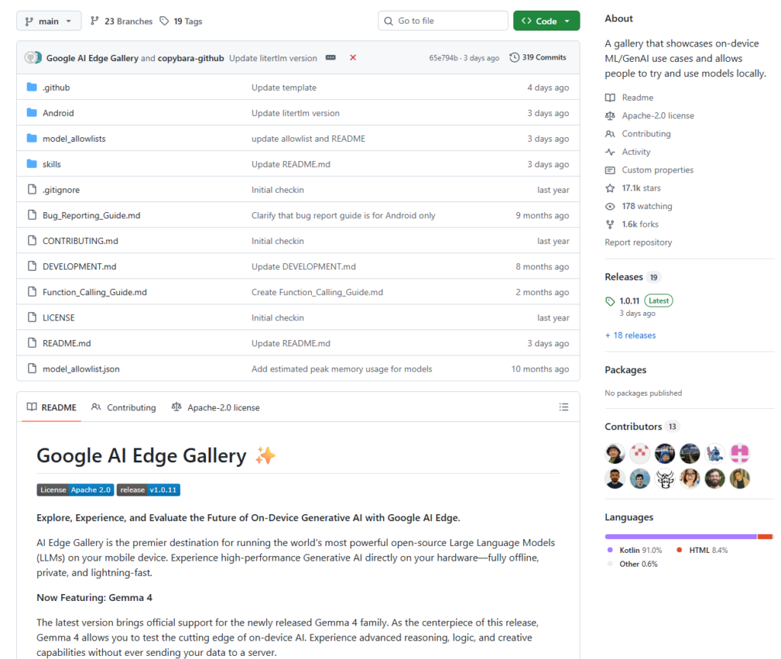The image size is (781, 659).
Task: Click the Android folder icon
Action: 32,113
